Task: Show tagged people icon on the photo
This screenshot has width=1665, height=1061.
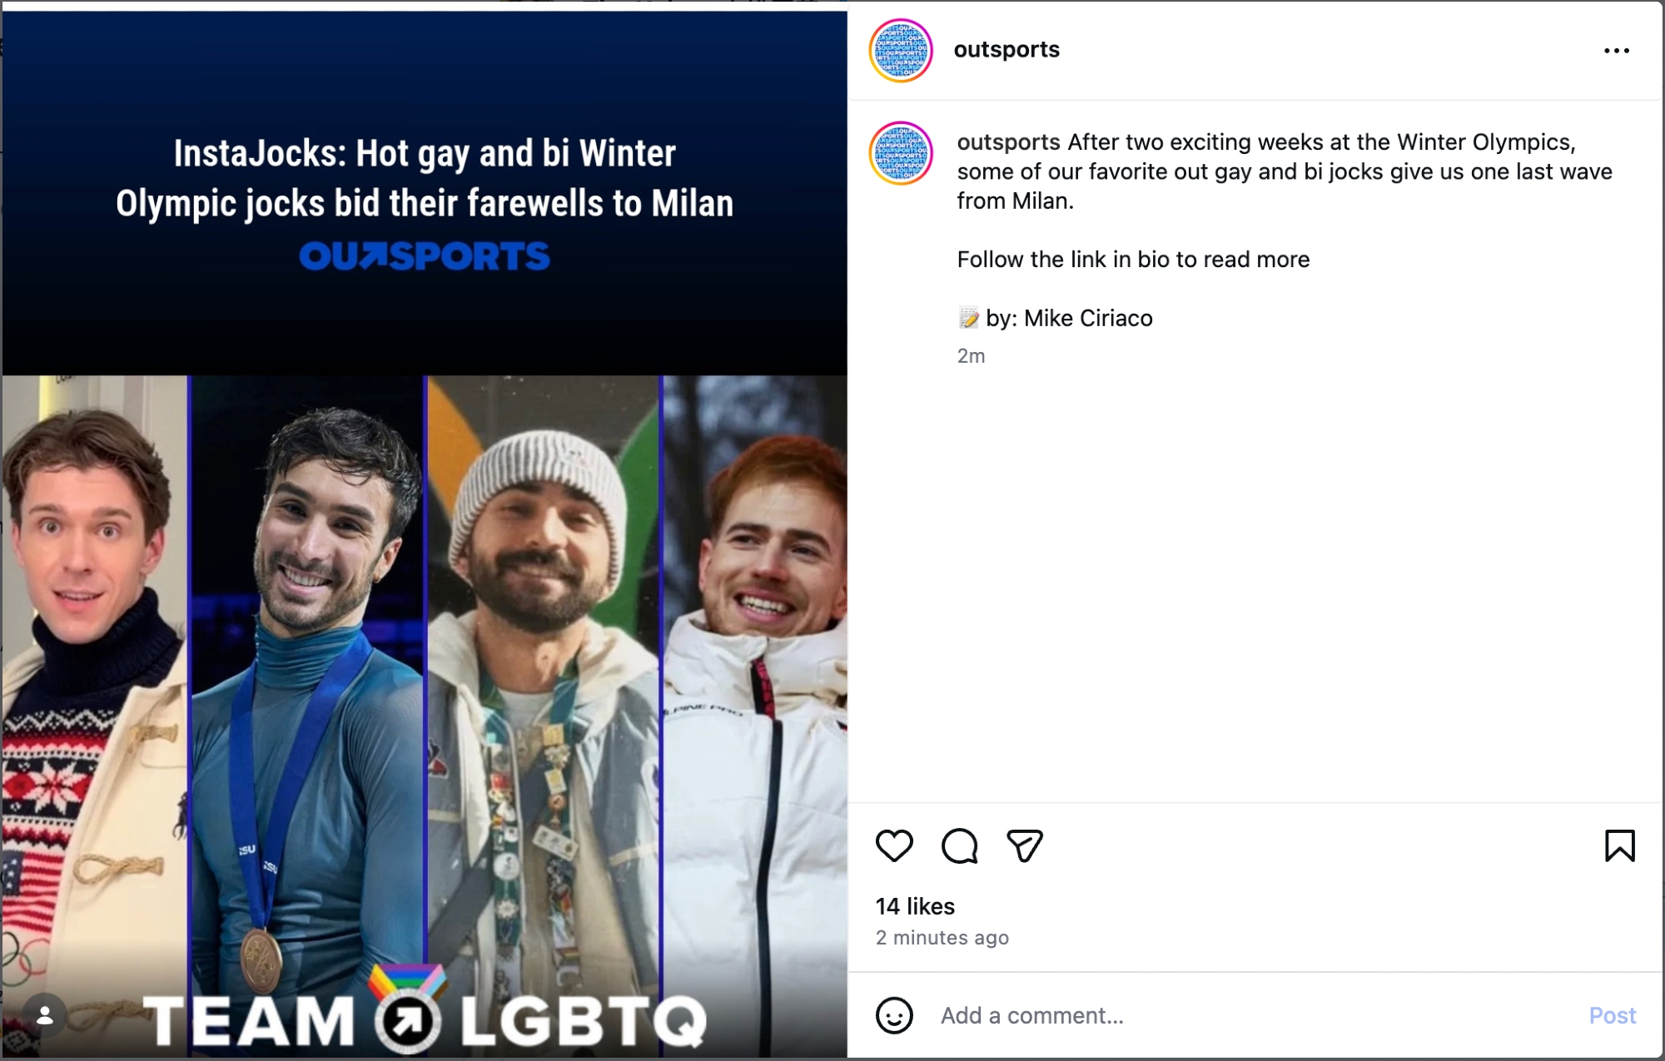Action: click(45, 1015)
